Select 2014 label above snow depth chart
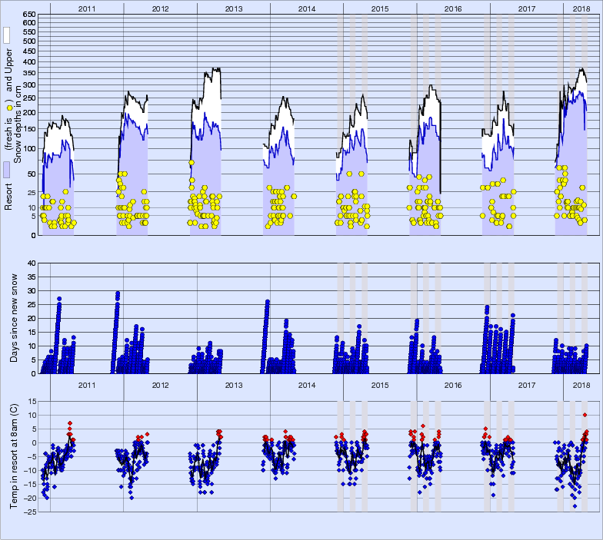The width and height of the screenshot is (603, 540). 306,8
